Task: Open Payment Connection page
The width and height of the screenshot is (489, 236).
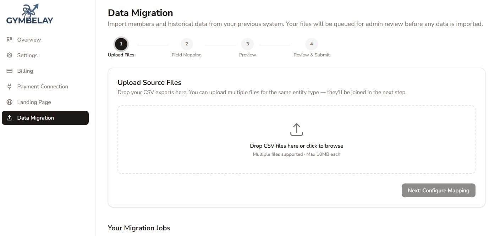Action: [45, 87]
